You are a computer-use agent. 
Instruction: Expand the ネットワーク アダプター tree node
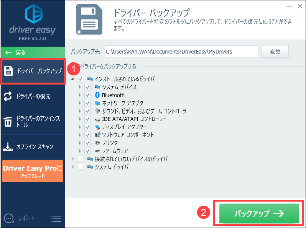(x=80, y=103)
